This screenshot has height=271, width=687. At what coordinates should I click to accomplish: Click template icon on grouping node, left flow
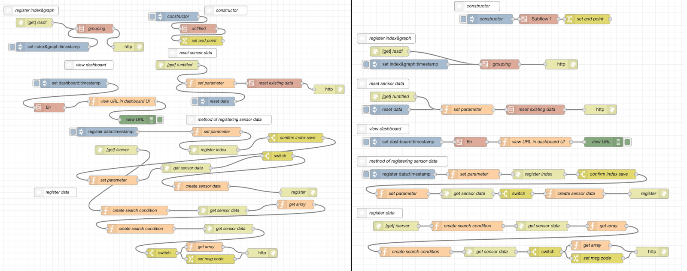pyautogui.click(x=81, y=29)
